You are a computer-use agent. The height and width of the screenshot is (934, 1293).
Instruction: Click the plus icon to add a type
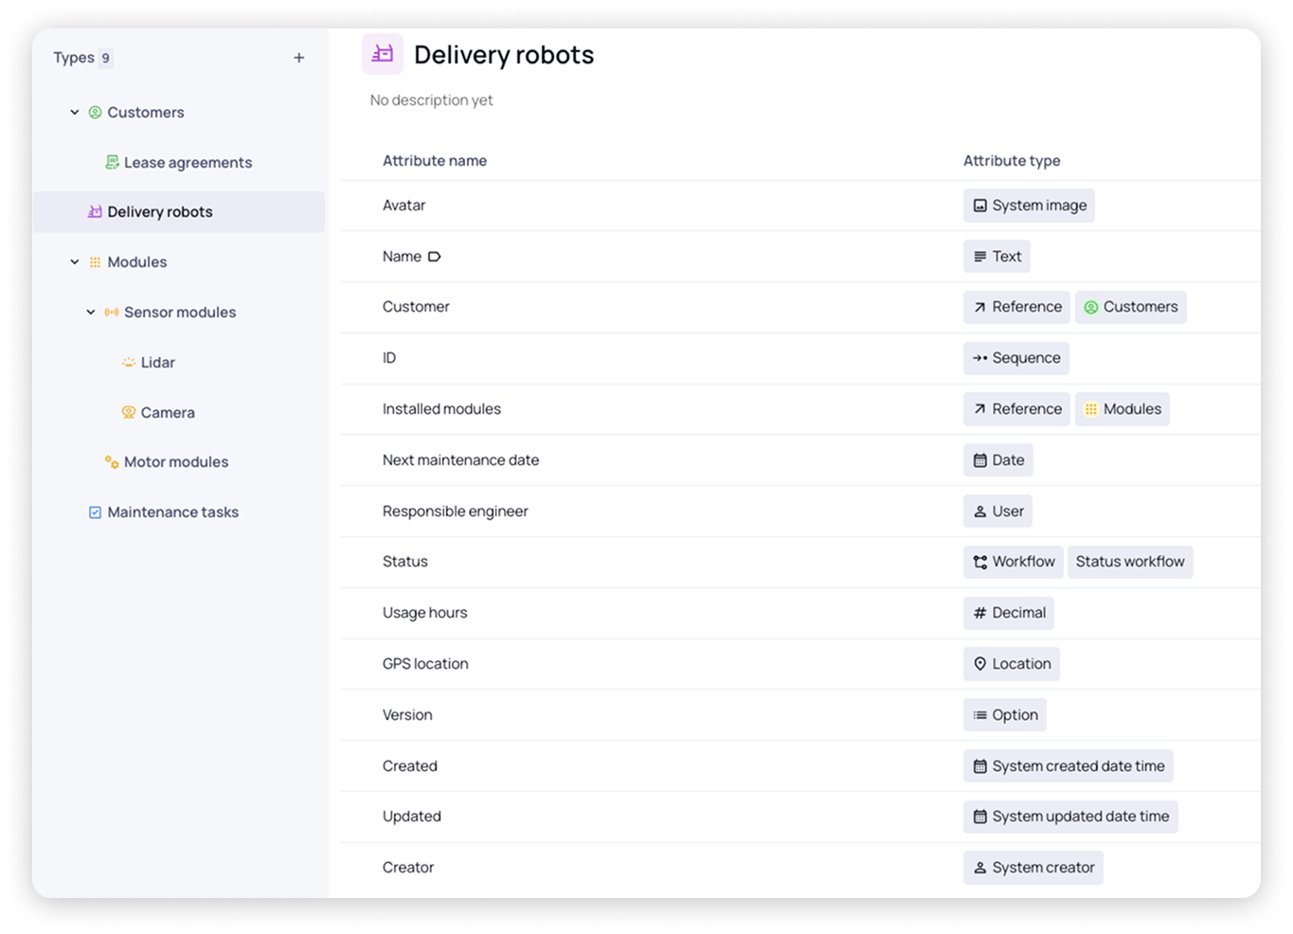click(298, 58)
